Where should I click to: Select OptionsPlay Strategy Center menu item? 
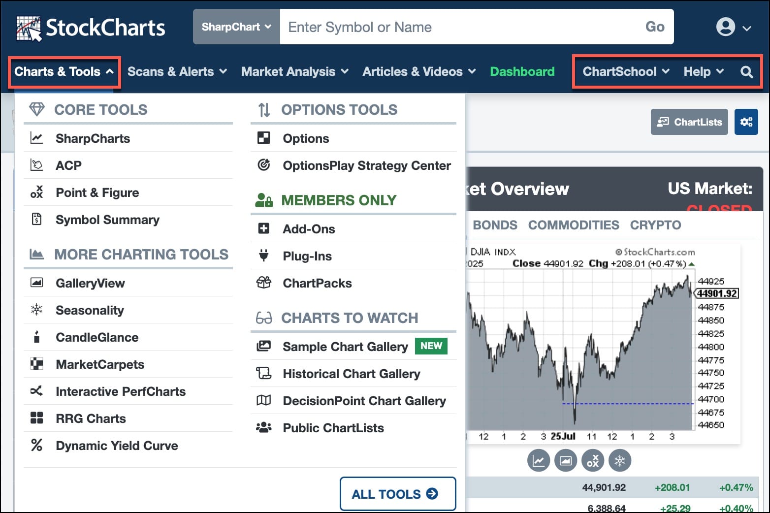pos(366,166)
